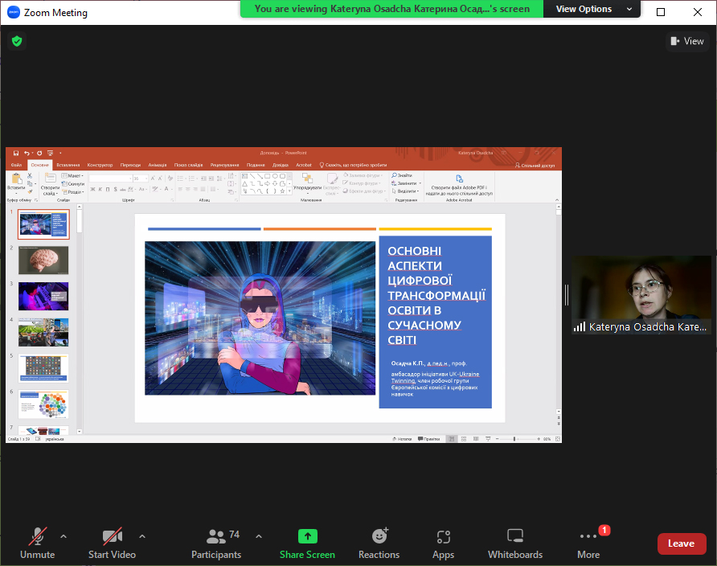Click the red Leave button
The image size is (717, 566).
[x=682, y=543]
